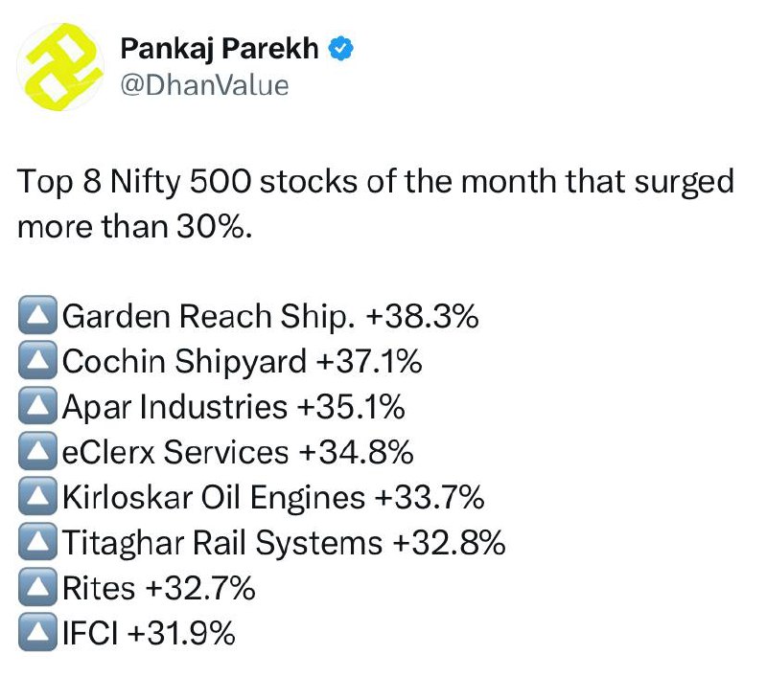Click up-arrow icon beside Garden Reach Ship.

pyautogui.click(x=37, y=315)
